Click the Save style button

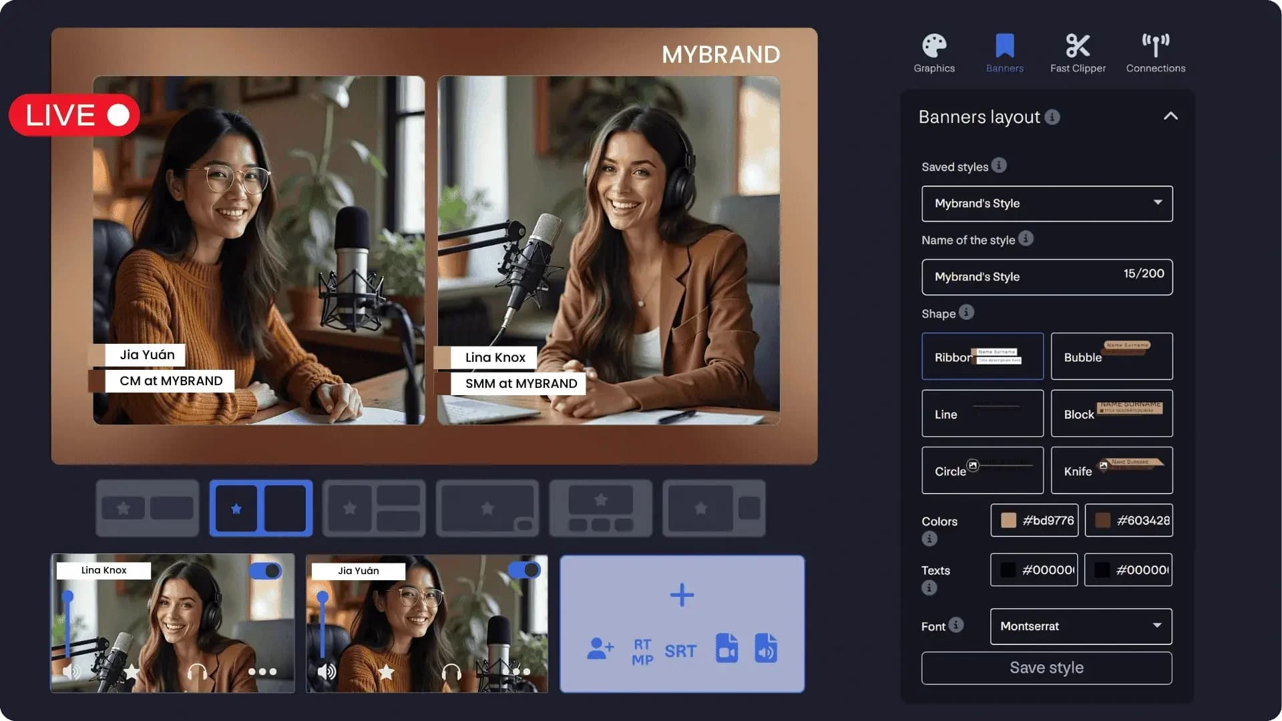click(1046, 668)
